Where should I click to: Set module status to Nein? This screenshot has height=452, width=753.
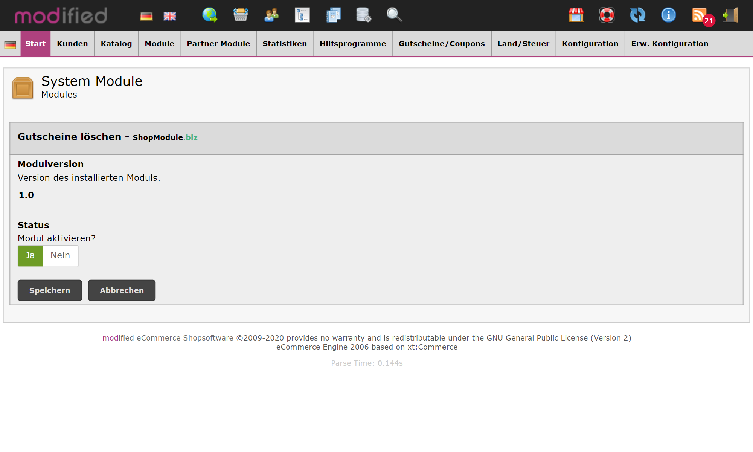click(60, 256)
